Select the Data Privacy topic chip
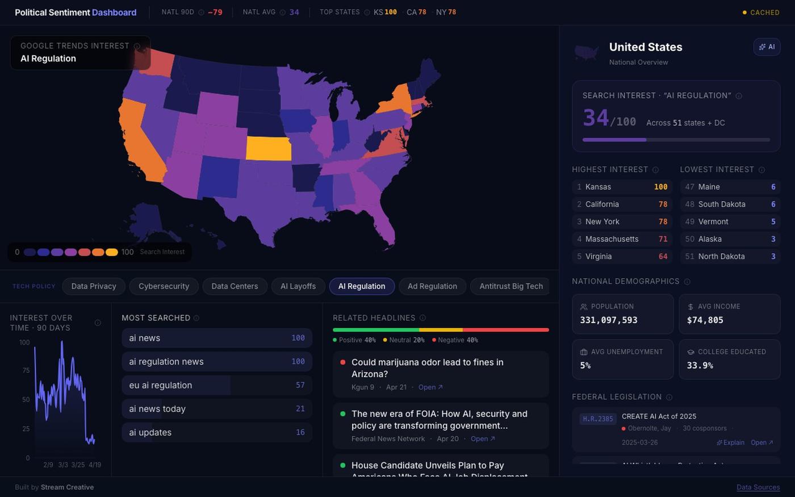795x497 pixels. point(94,286)
